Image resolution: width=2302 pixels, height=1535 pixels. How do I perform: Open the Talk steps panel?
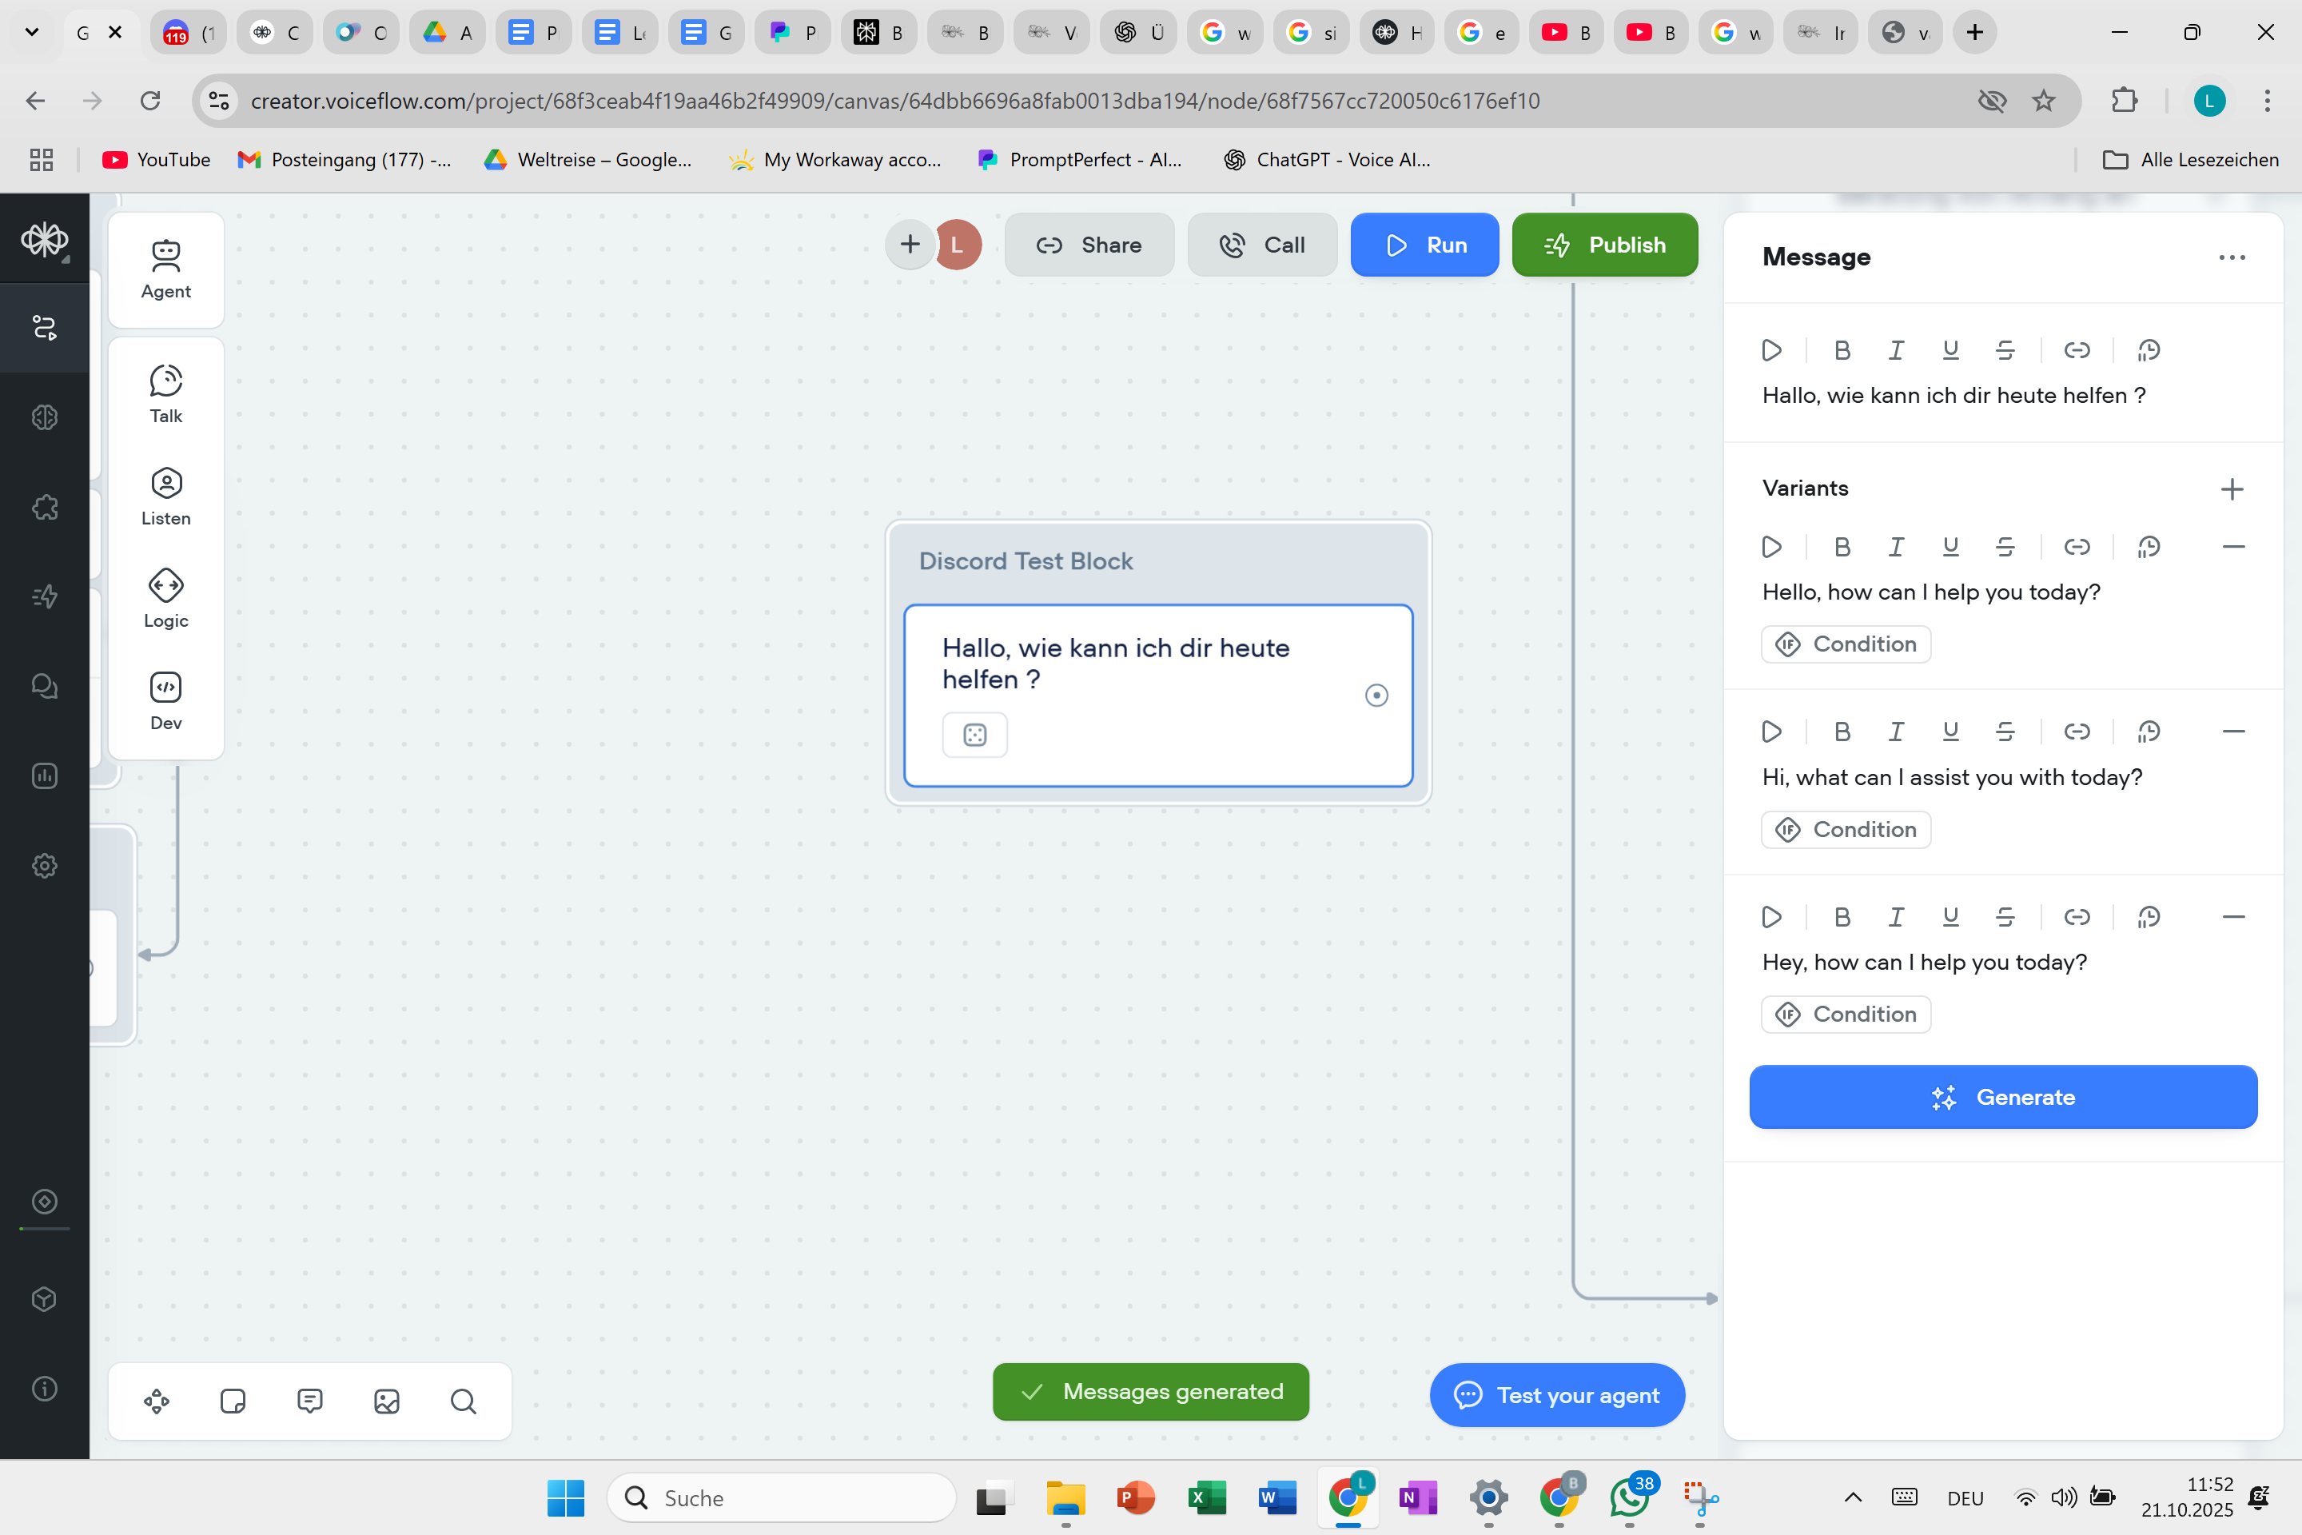click(165, 393)
